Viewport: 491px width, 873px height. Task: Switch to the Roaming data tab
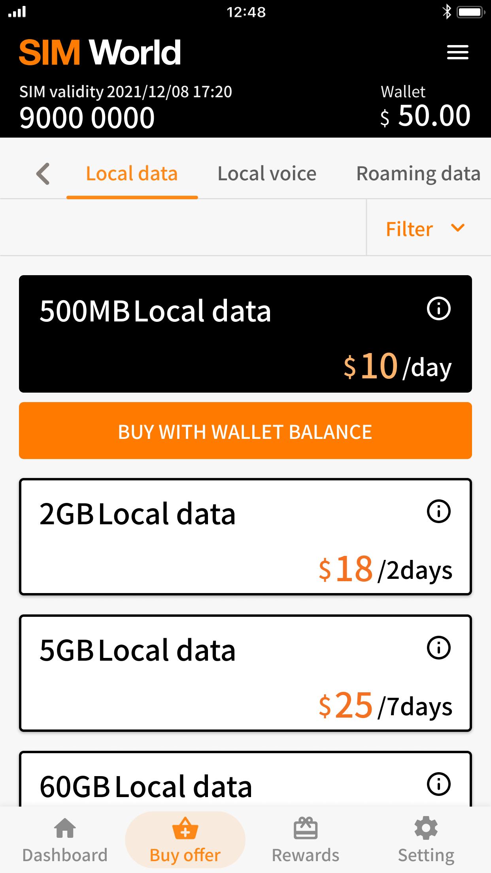pyautogui.click(x=418, y=174)
